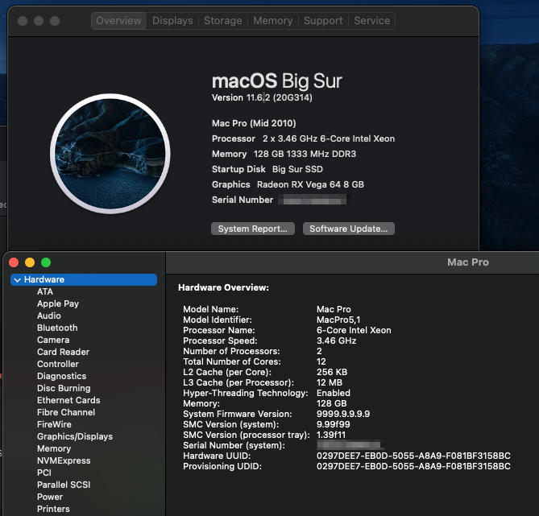The height and width of the screenshot is (516, 539).
Task: Click the Hardware UUID value text
Action: [413, 456]
